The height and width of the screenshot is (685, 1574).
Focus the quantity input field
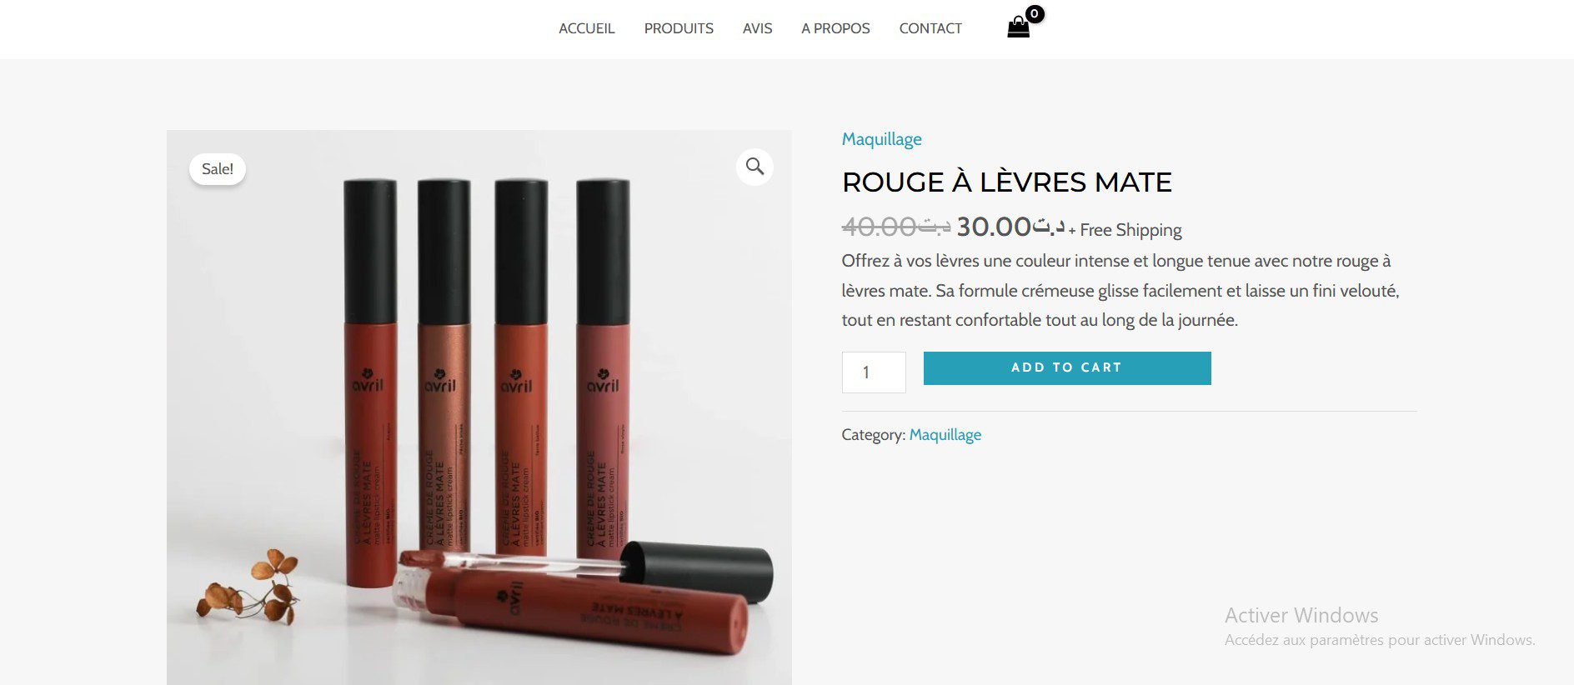[x=874, y=372]
